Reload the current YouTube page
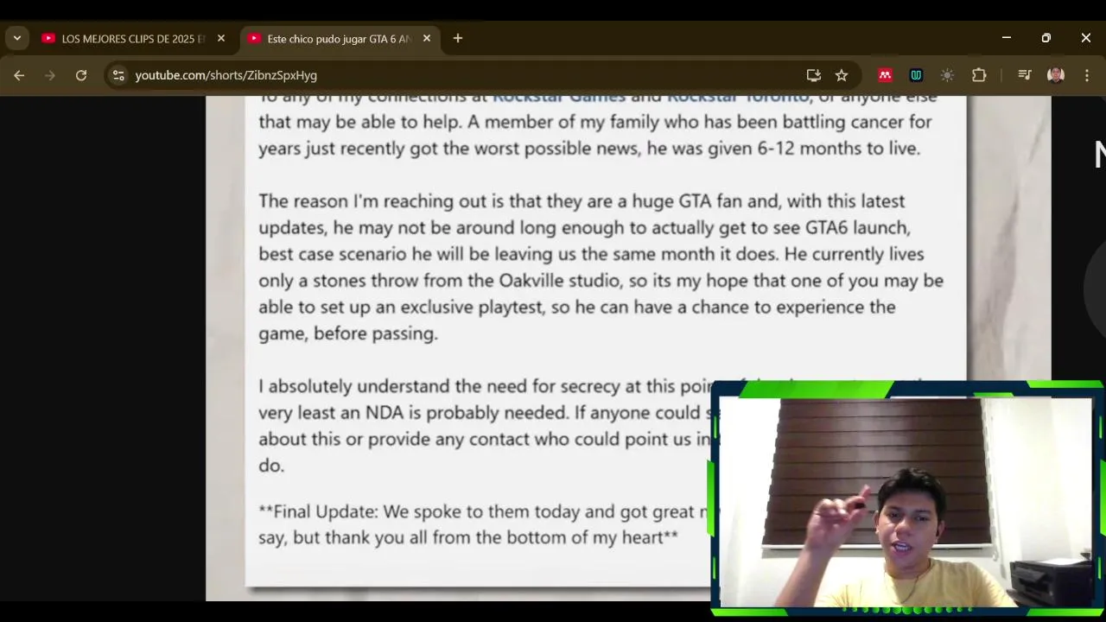The height and width of the screenshot is (622, 1106). pyautogui.click(x=81, y=75)
